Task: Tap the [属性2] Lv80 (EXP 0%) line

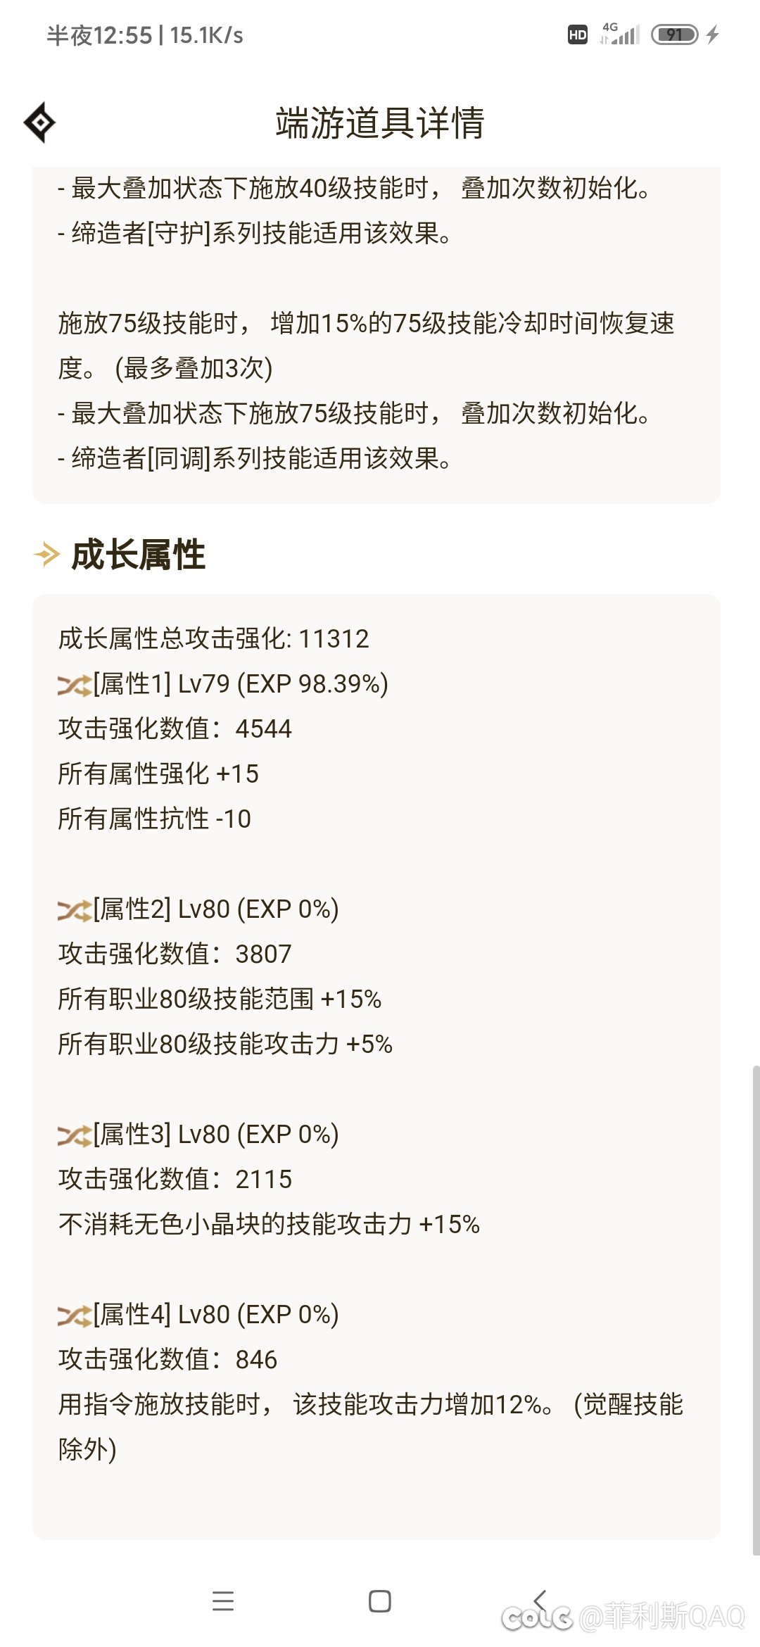Action: click(x=198, y=909)
